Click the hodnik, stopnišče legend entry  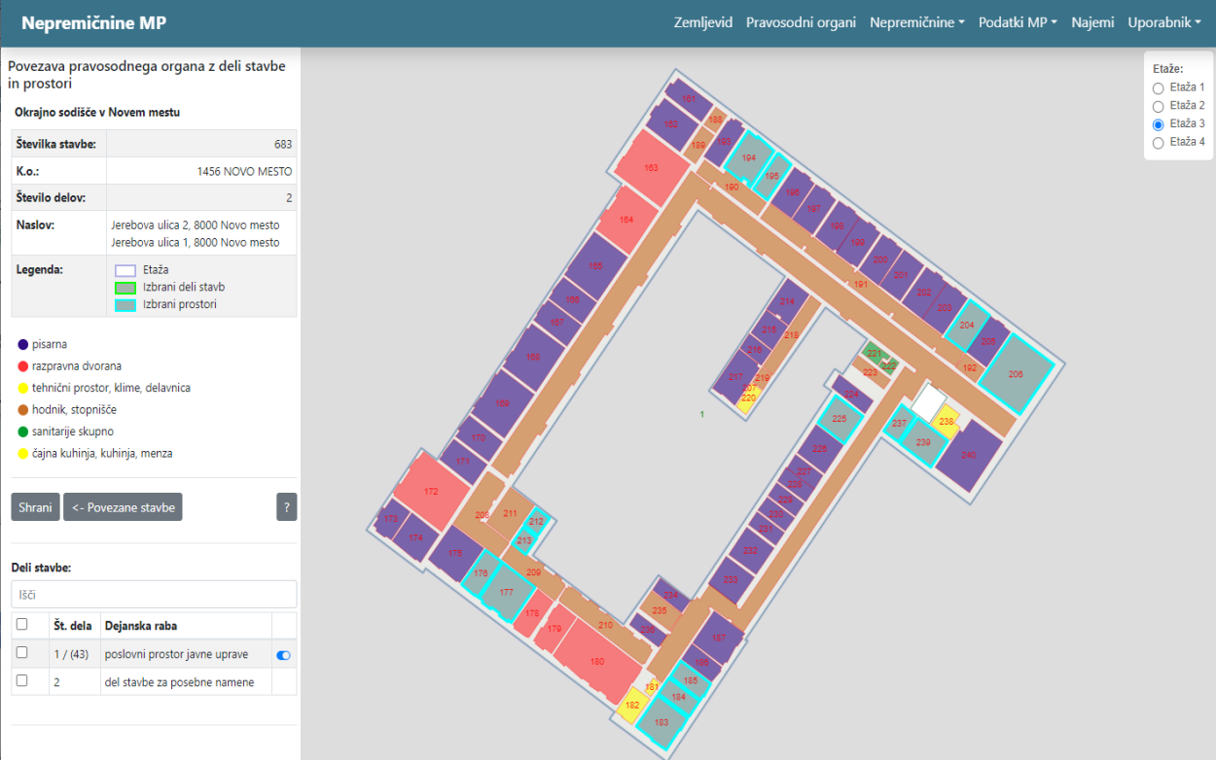[x=74, y=410]
